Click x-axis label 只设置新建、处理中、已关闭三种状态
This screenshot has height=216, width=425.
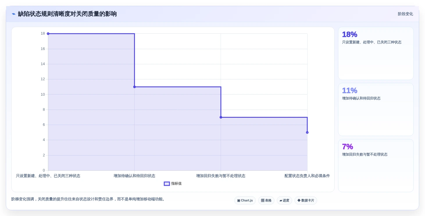tap(48, 176)
